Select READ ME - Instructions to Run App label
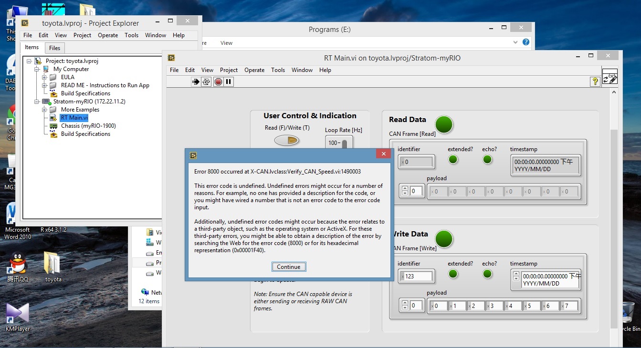641x348 pixels. [105, 85]
